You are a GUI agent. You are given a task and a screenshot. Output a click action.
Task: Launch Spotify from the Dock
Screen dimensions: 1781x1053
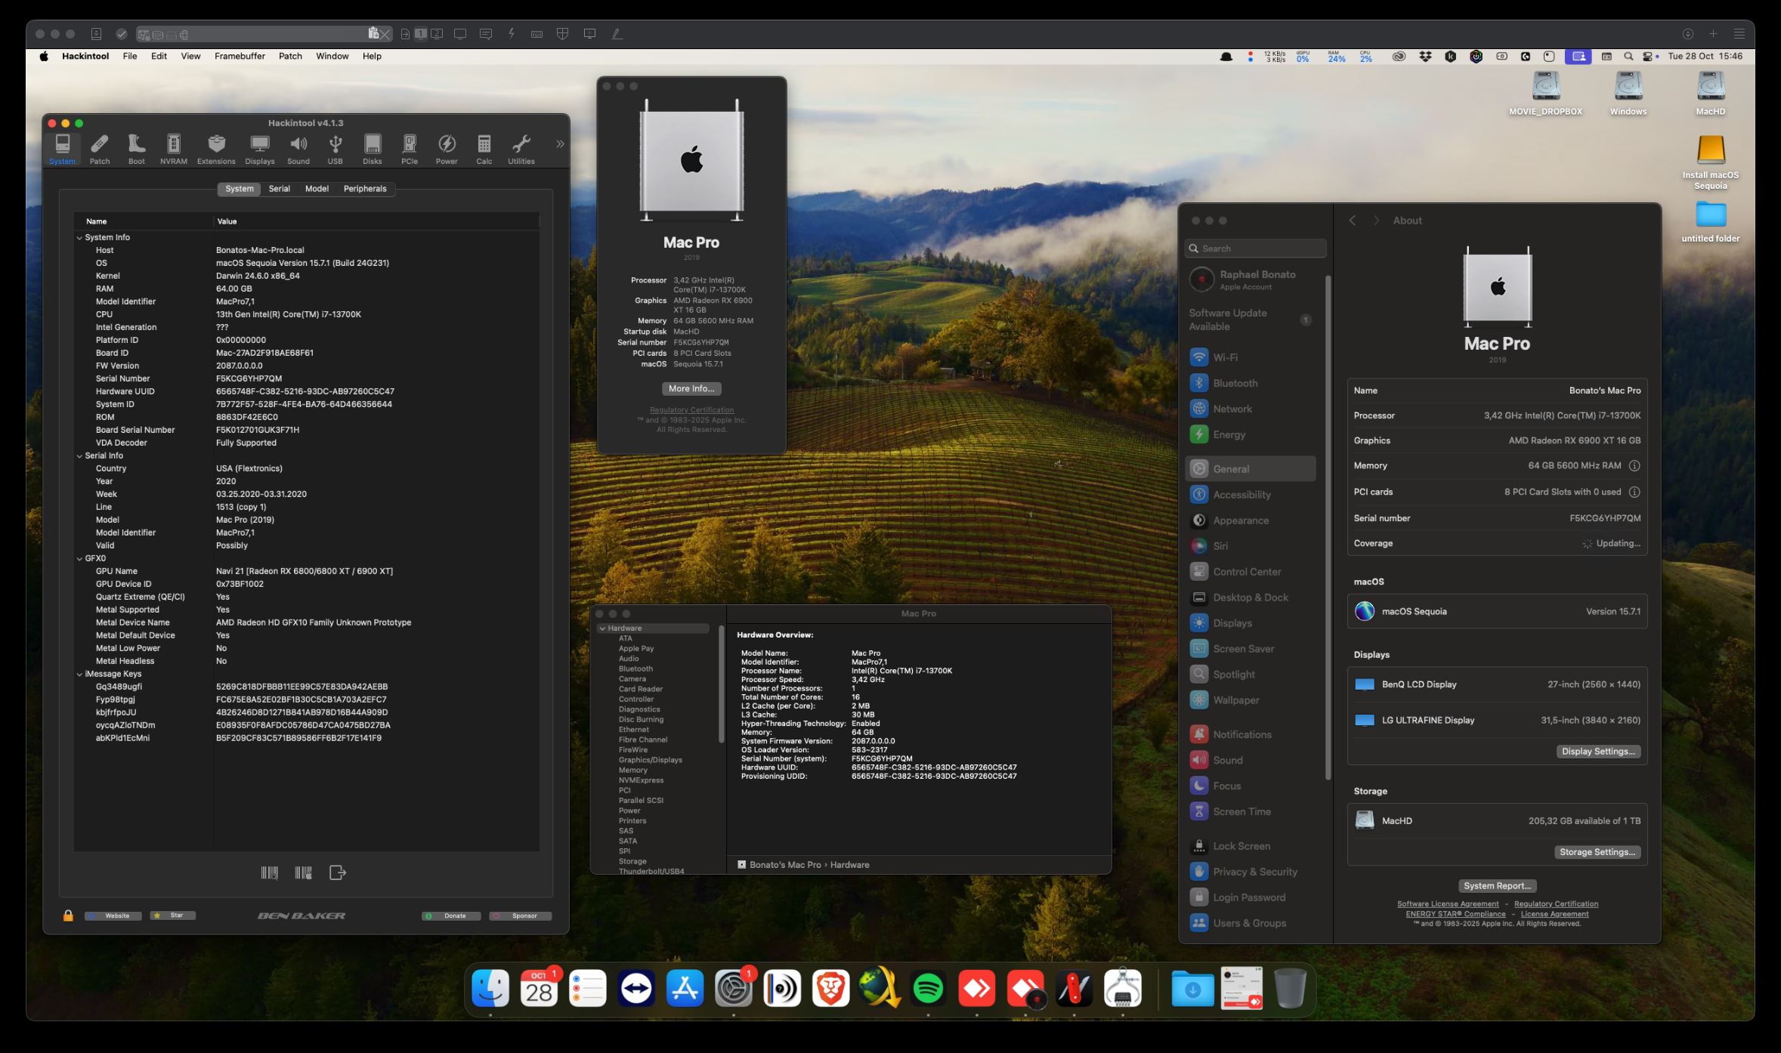tap(927, 988)
